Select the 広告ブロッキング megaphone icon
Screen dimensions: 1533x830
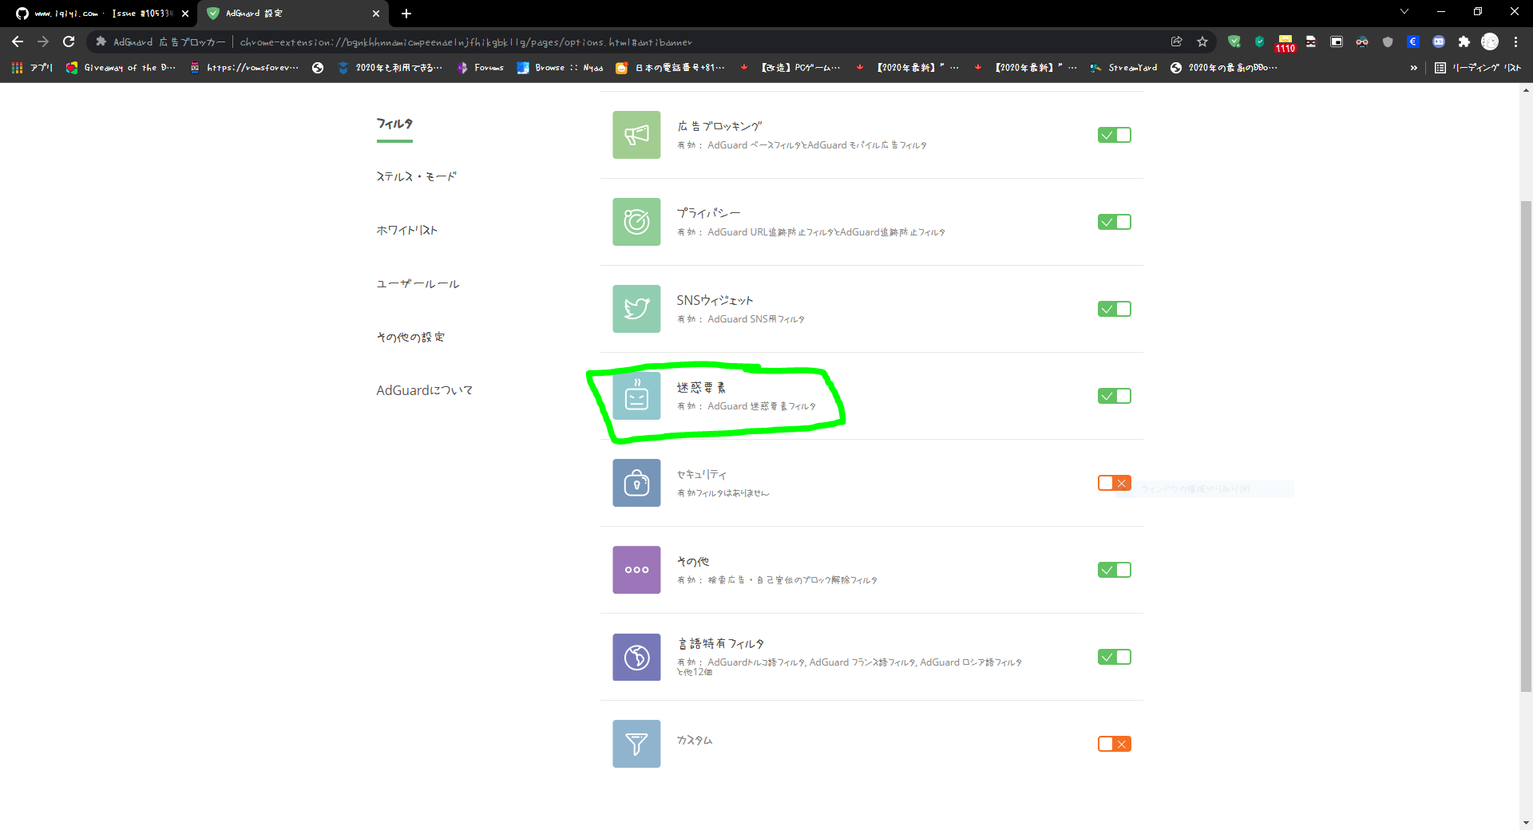pos(636,135)
